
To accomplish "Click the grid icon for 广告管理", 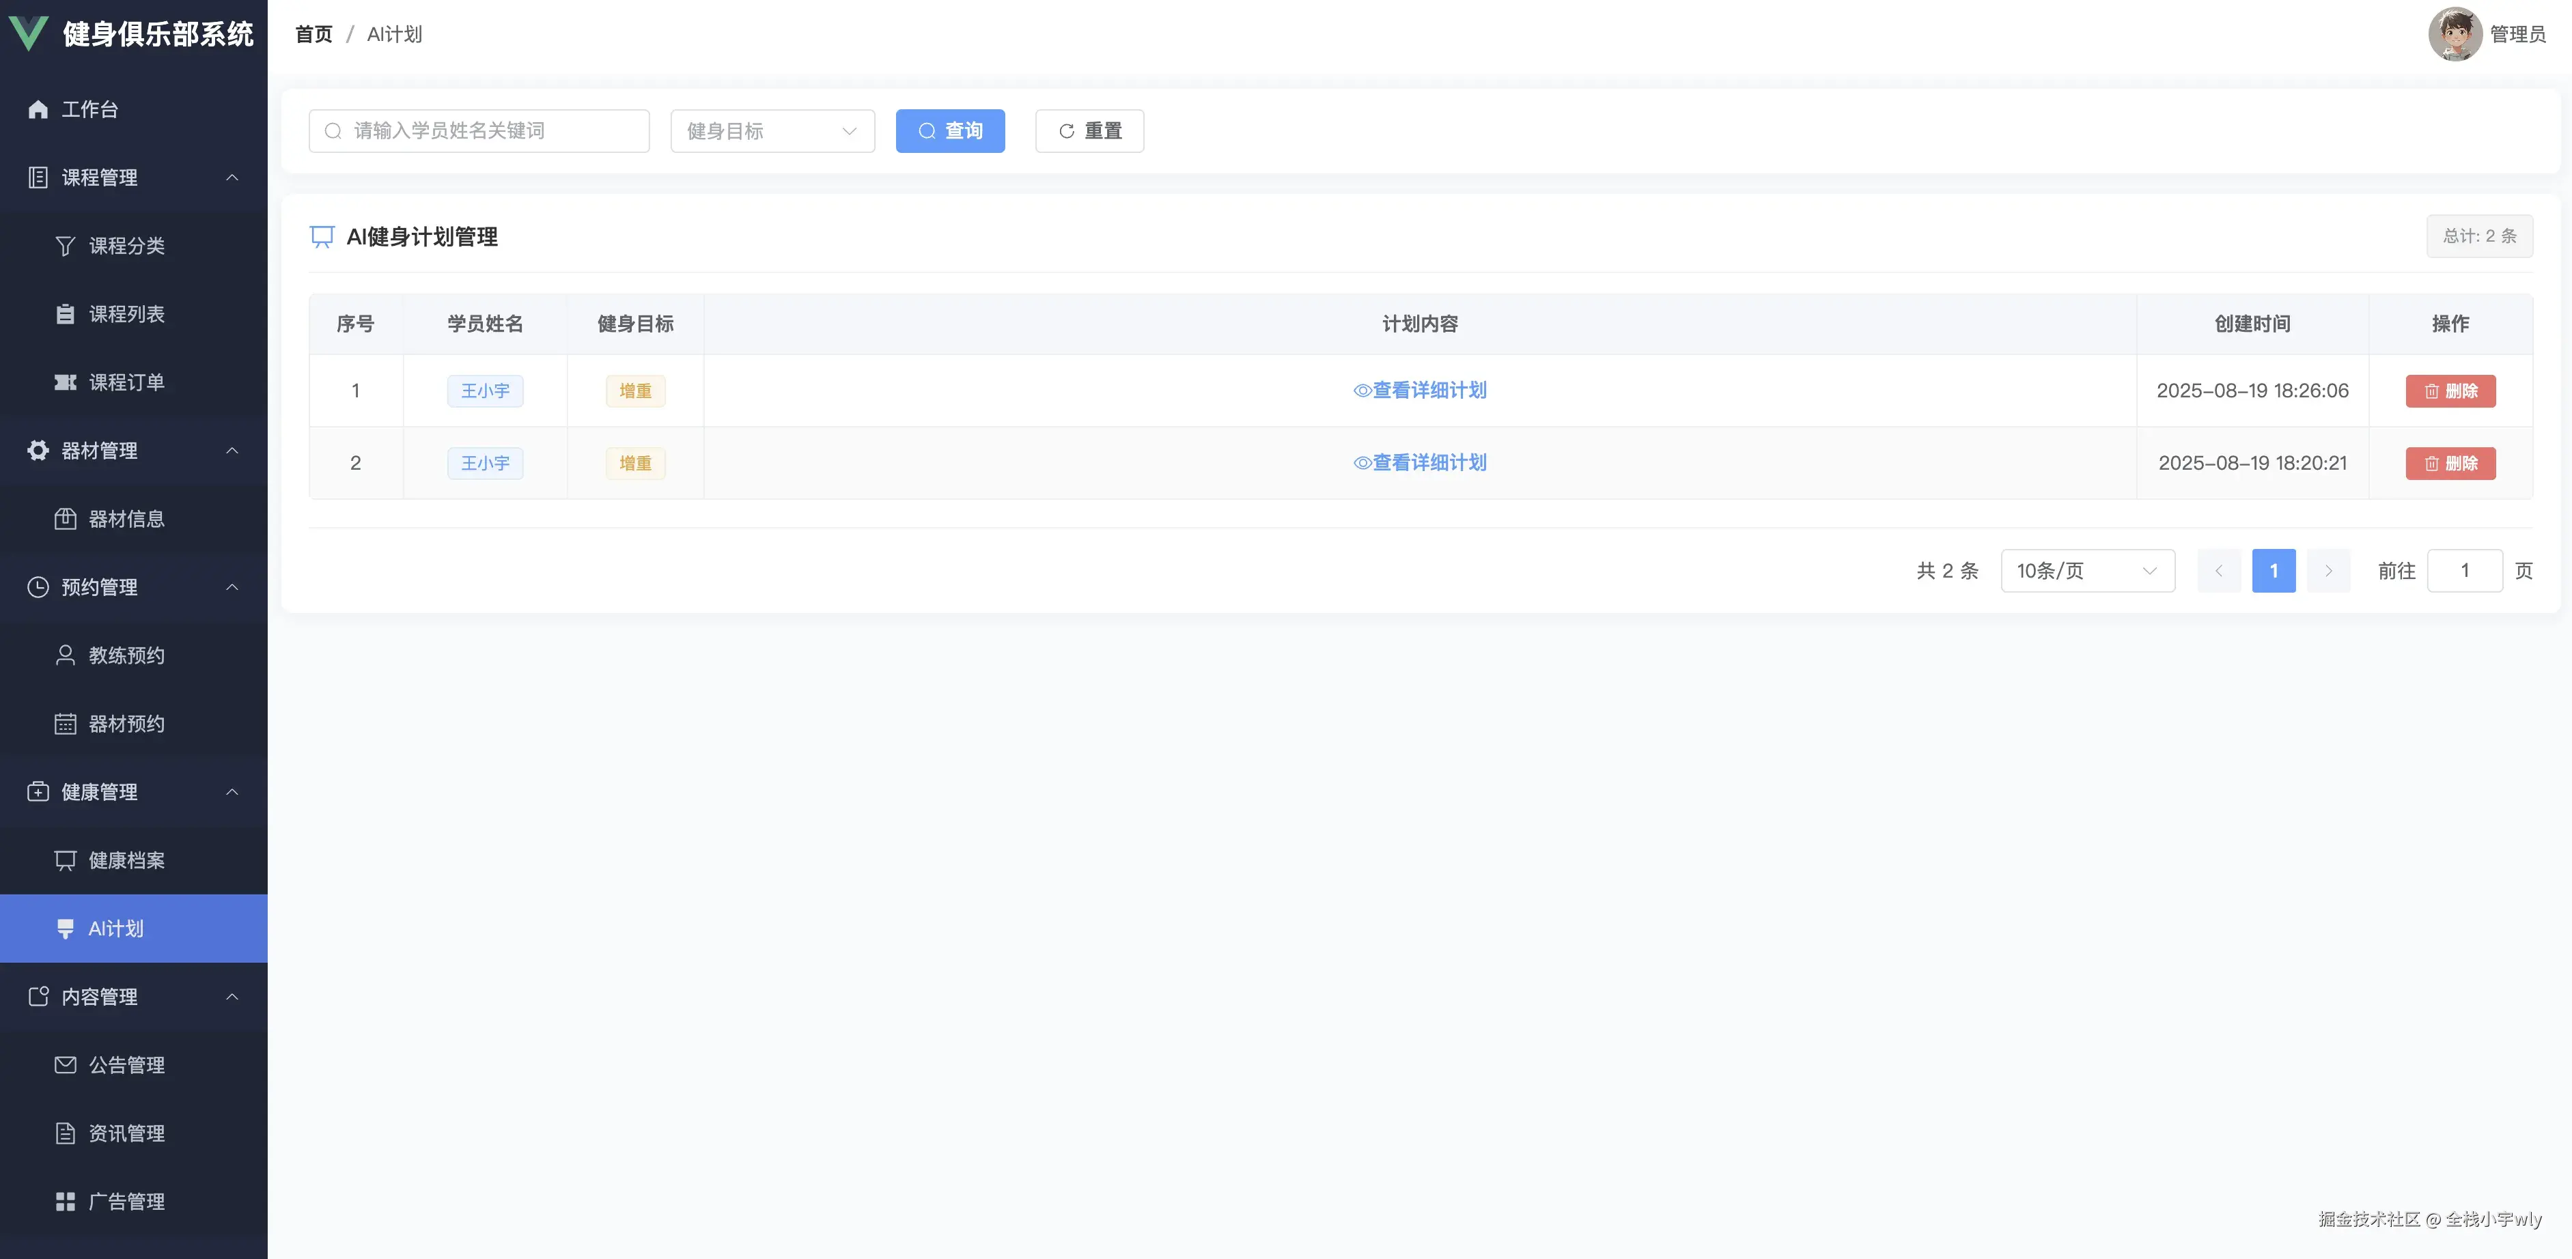I will [65, 1202].
